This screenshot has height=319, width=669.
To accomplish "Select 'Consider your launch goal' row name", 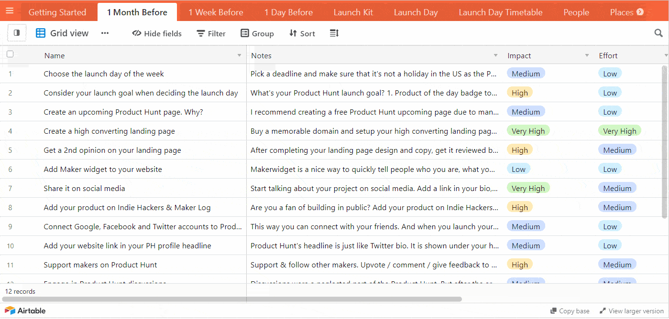I will coord(141,93).
